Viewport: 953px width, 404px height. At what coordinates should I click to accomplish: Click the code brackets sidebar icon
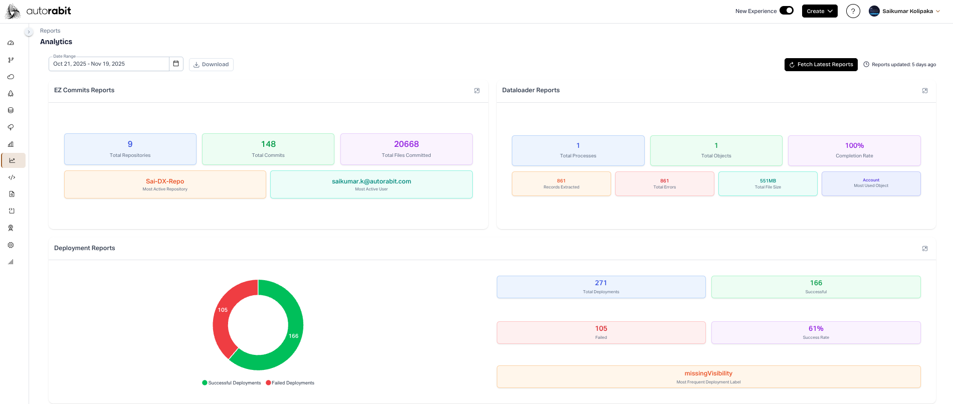[12, 177]
